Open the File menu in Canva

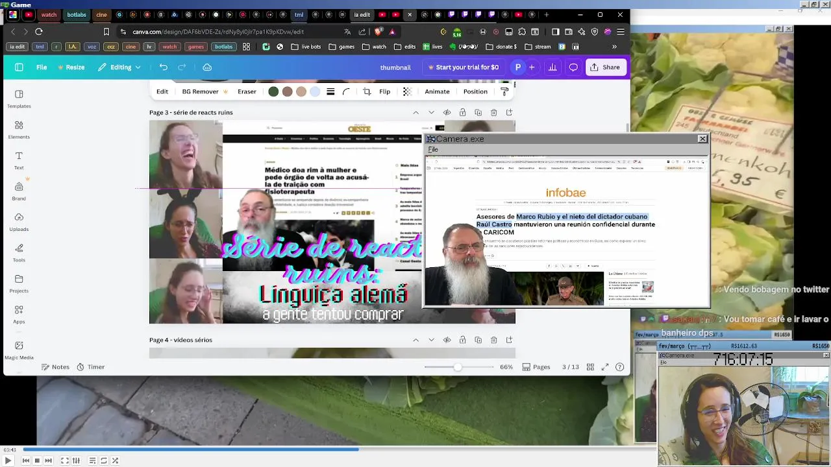pyautogui.click(x=42, y=67)
